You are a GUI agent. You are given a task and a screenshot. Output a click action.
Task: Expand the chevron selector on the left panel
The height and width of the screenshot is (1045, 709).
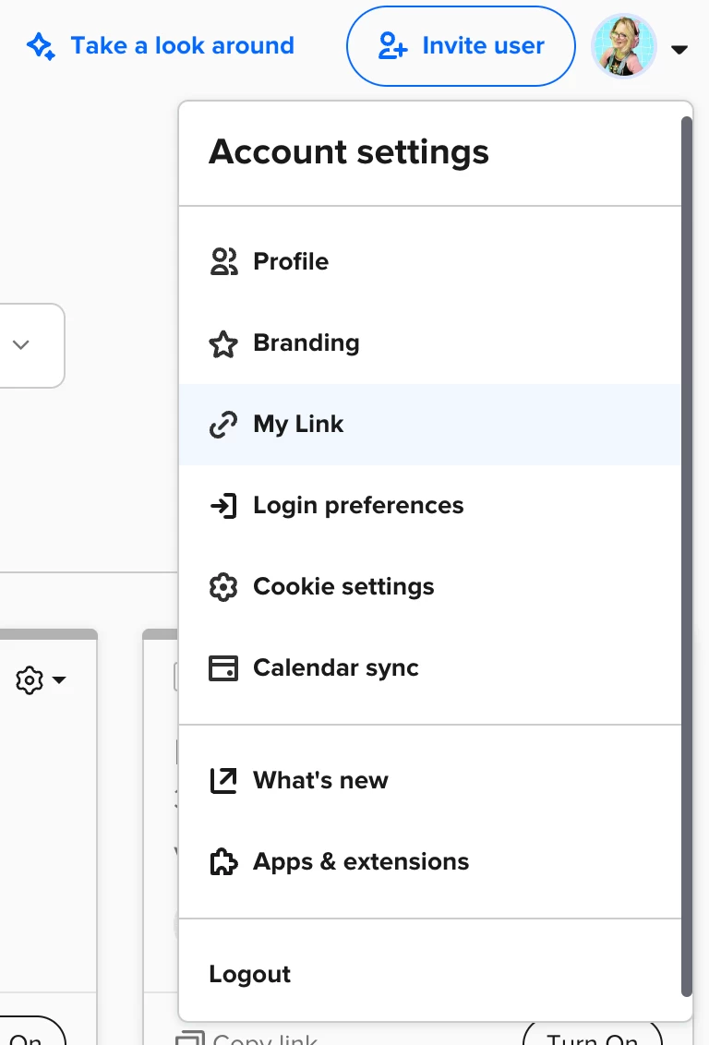coord(21,345)
